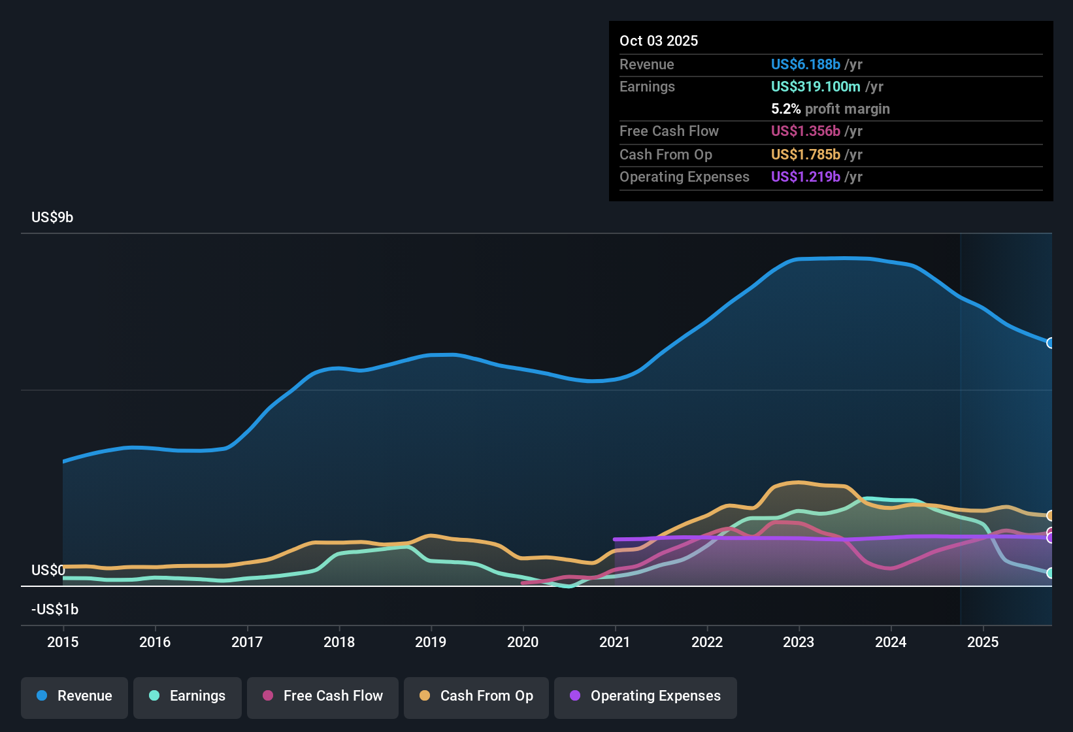Click the blue Revenue legend dot
Viewport: 1073px width, 732px height.
(x=41, y=696)
